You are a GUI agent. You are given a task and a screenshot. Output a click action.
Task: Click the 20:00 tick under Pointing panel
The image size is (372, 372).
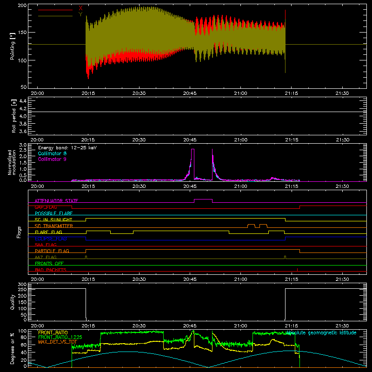(x=37, y=93)
